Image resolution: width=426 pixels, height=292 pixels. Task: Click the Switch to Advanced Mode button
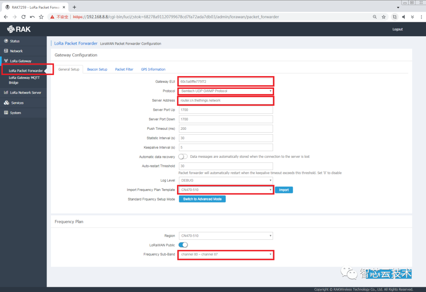(x=202, y=199)
